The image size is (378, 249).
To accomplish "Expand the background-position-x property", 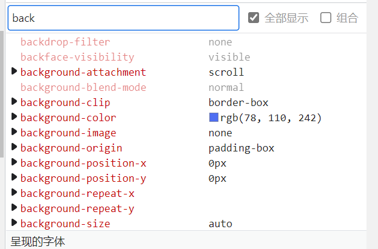I will coord(15,162).
